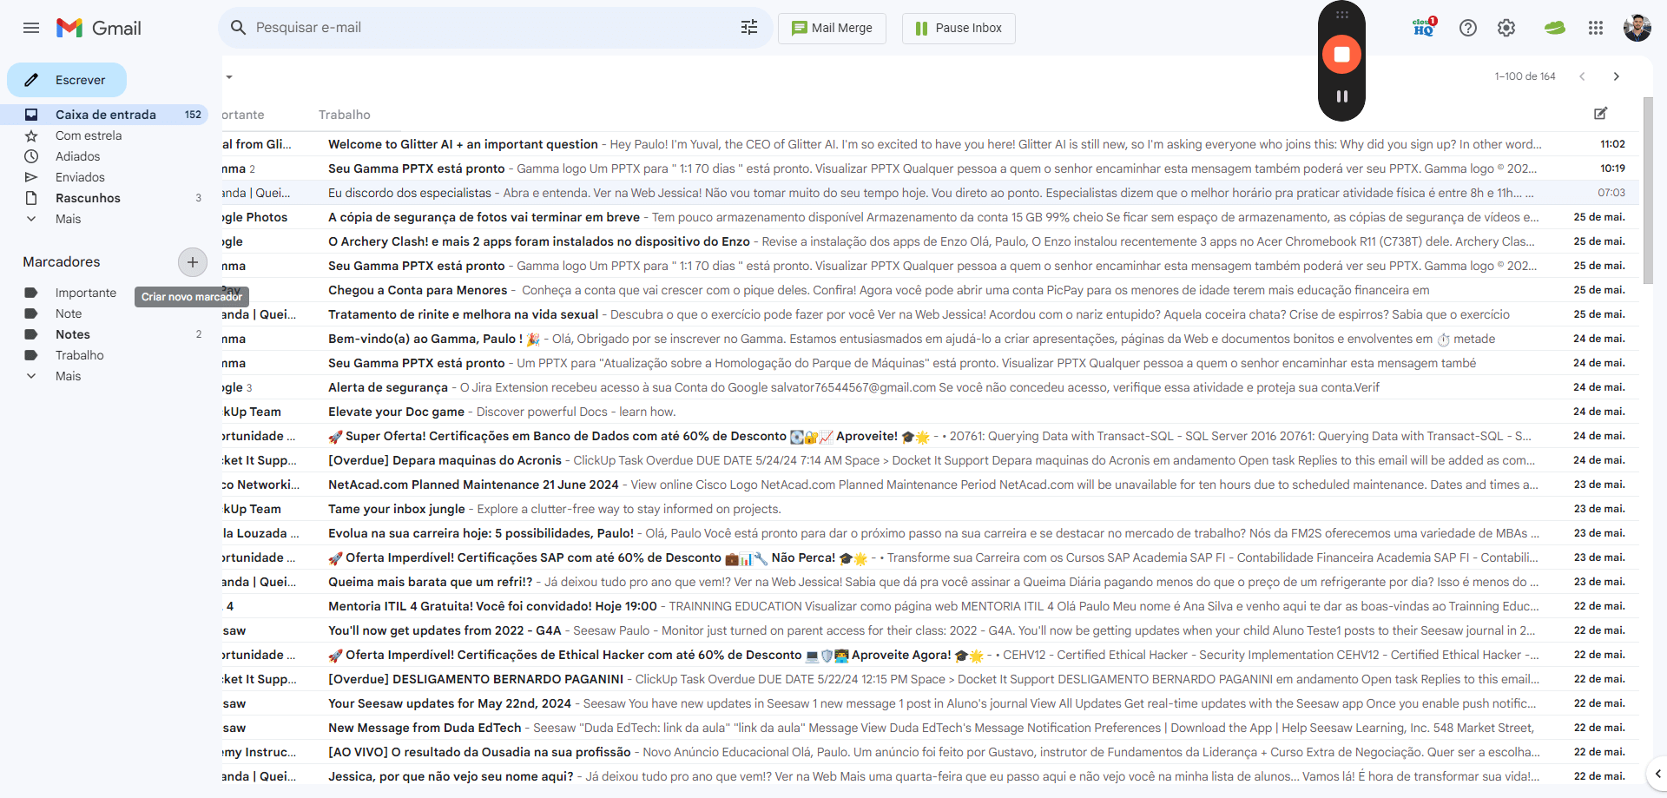Open email Mentoria ITIL 4 Gratuita
The image size is (1667, 798).
pyautogui.click(x=931, y=606)
